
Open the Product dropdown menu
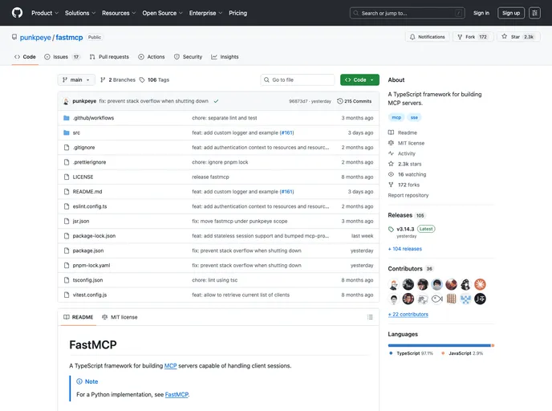point(45,13)
